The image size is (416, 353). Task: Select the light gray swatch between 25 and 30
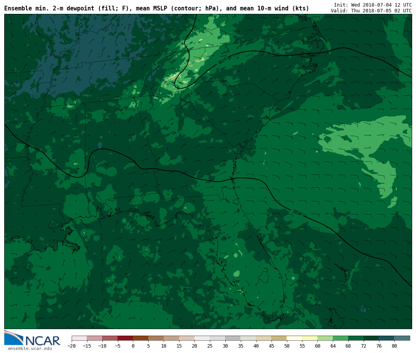[217, 338]
